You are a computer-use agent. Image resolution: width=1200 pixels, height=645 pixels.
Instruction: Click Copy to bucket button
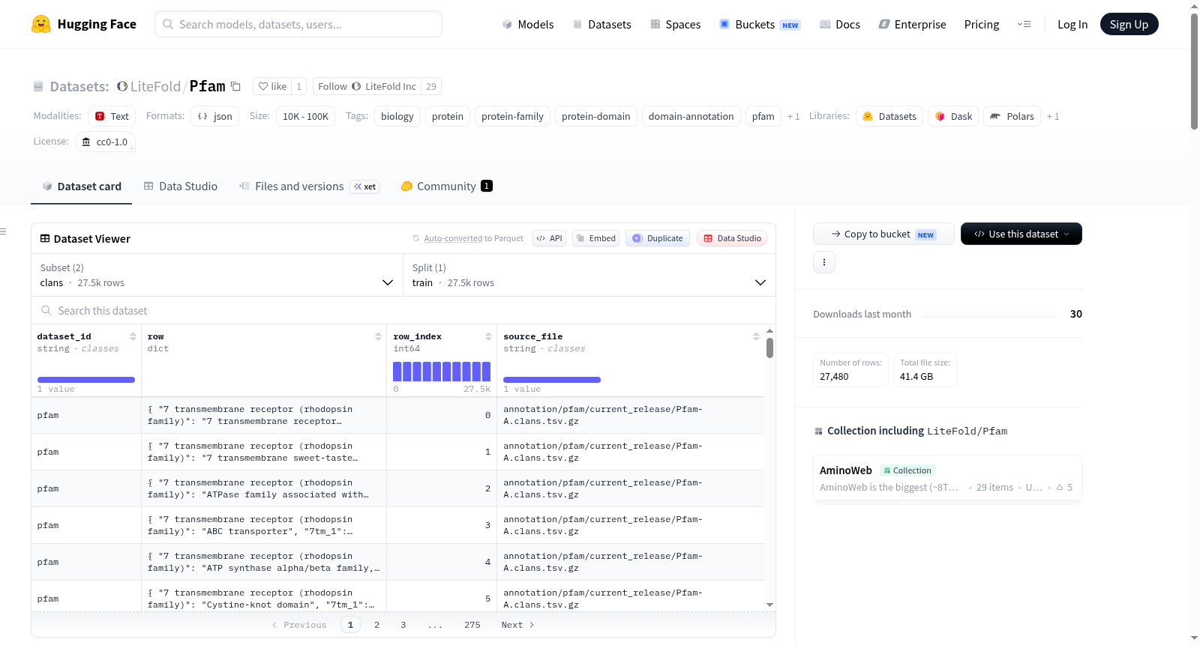(x=883, y=234)
